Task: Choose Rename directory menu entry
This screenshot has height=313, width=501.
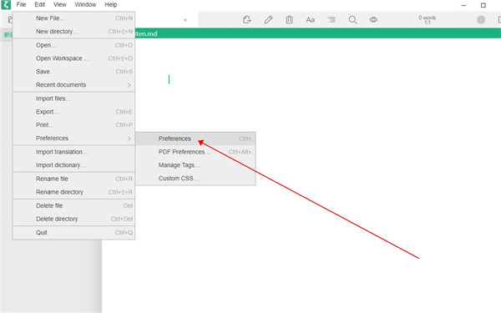Action: (73, 192)
